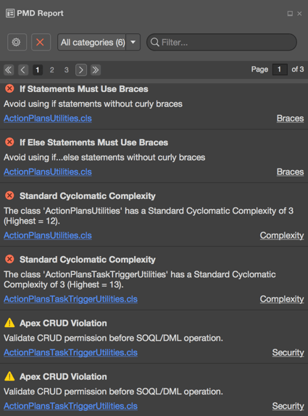Click the Security category link on first CRUD Violation
This screenshot has width=308, height=416.
pos(288,352)
